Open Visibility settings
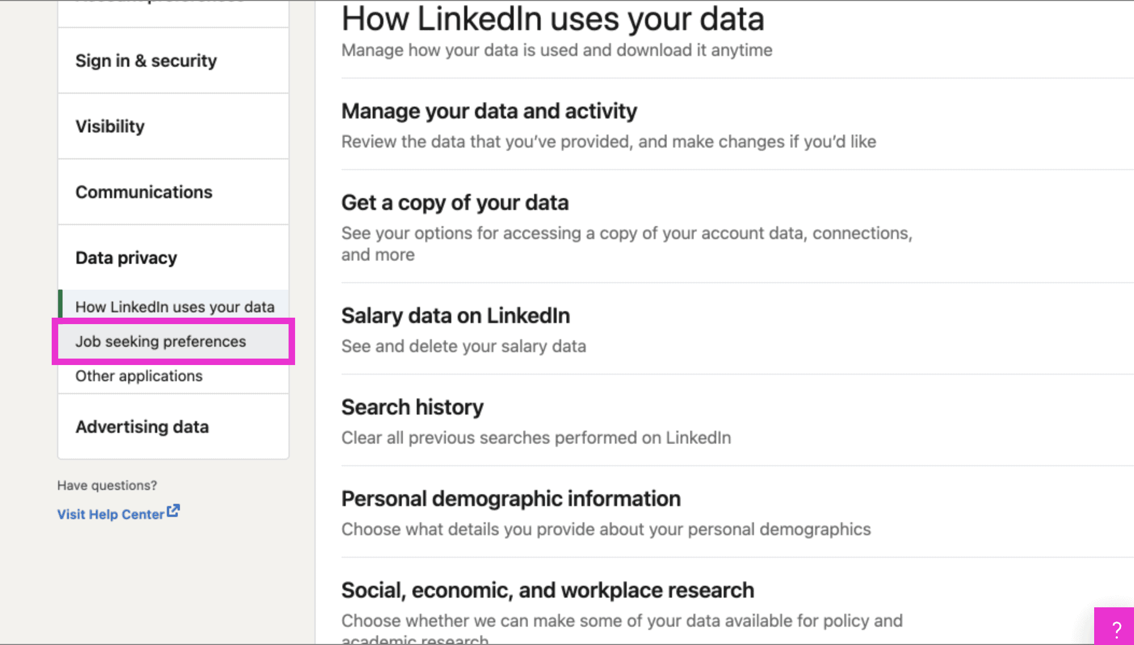This screenshot has height=645, width=1134. [x=110, y=127]
